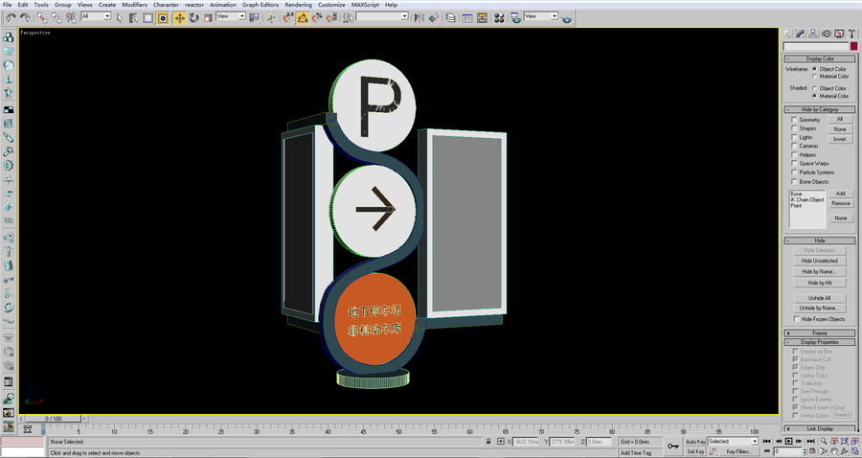862x458 pixels.
Task: Select the Select and Link tool
Action: tap(42, 17)
